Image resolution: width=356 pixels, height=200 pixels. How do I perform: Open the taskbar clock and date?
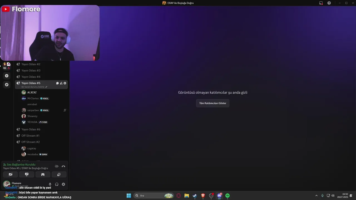[343, 196]
